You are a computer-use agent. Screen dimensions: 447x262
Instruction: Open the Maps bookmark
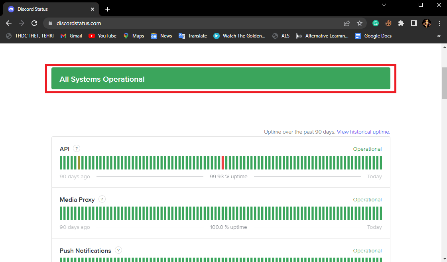click(x=134, y=36)
